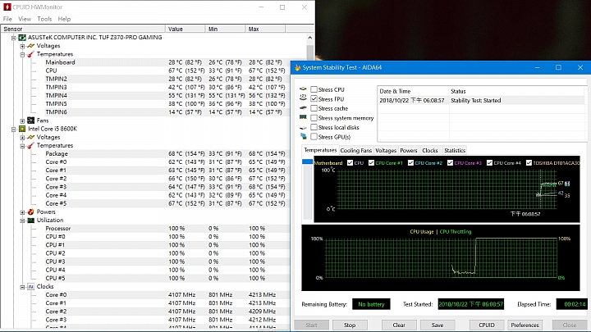Enable the Stress GPU(s) checkbox
591x332 pixels.
point(314,137)
